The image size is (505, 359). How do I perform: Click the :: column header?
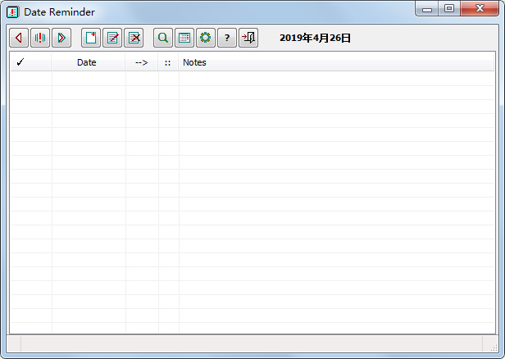pos(168,62)
